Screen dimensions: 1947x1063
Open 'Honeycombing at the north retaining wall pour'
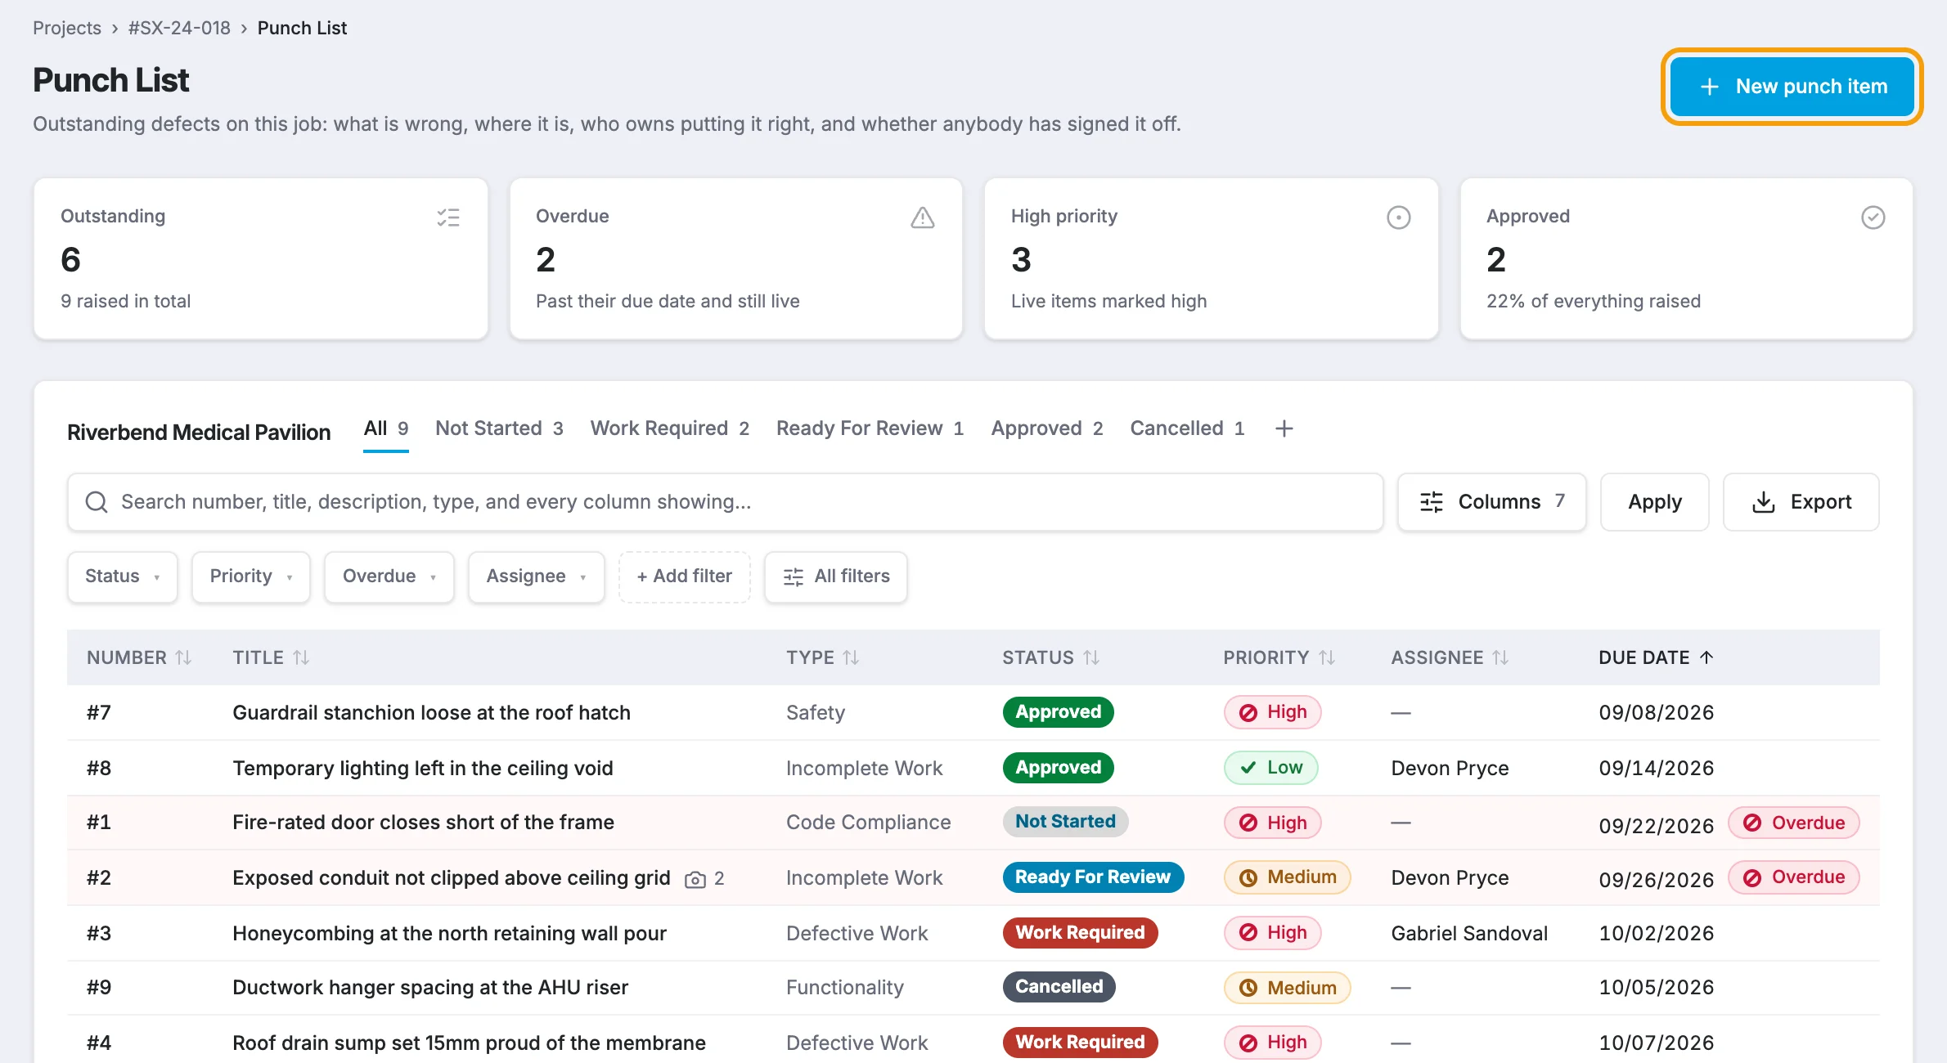pyautogui.click(x=450, y=933)
